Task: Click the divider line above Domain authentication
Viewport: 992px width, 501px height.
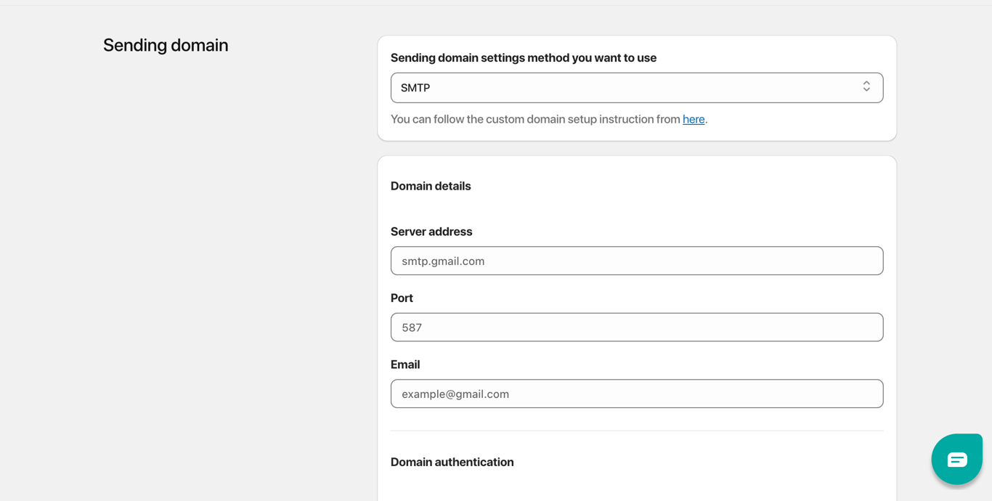Action: pyautogui.click(x=636, y=431)
